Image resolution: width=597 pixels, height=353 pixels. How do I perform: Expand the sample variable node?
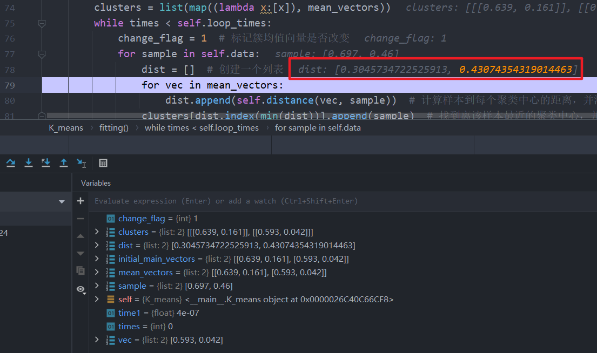(x=97, y=286)
